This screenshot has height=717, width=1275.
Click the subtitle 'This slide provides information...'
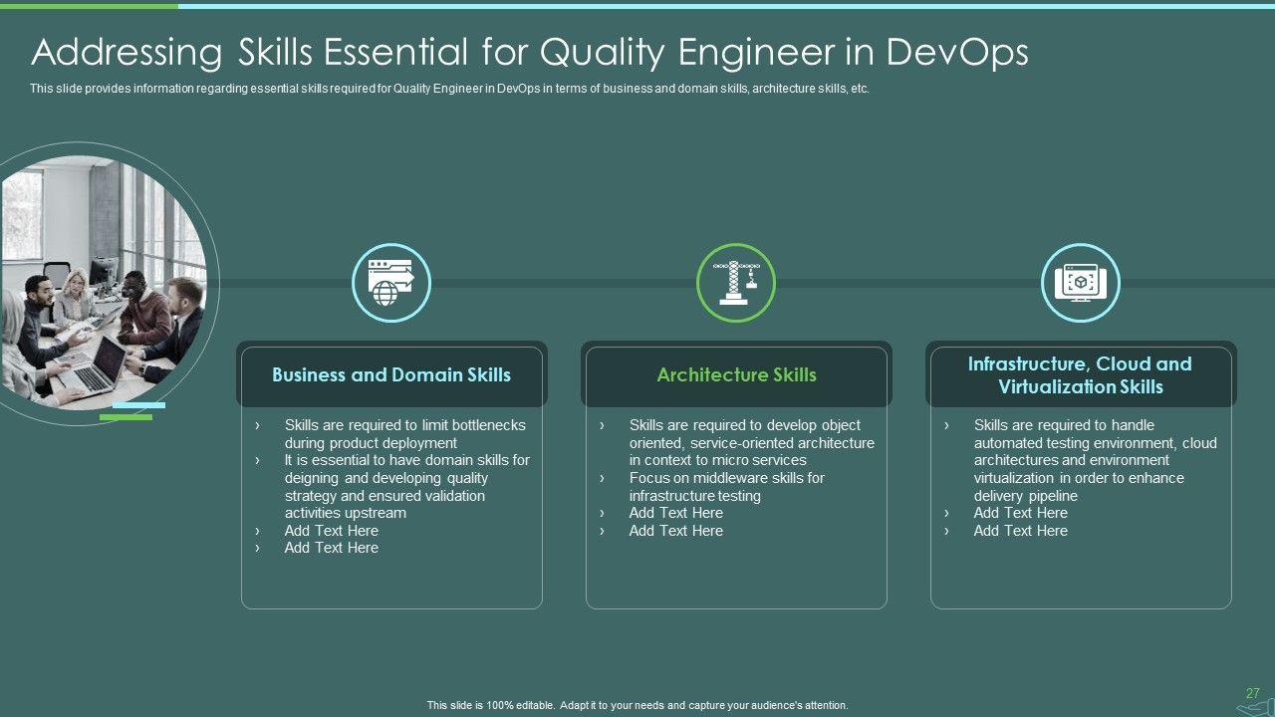(449, 89)
